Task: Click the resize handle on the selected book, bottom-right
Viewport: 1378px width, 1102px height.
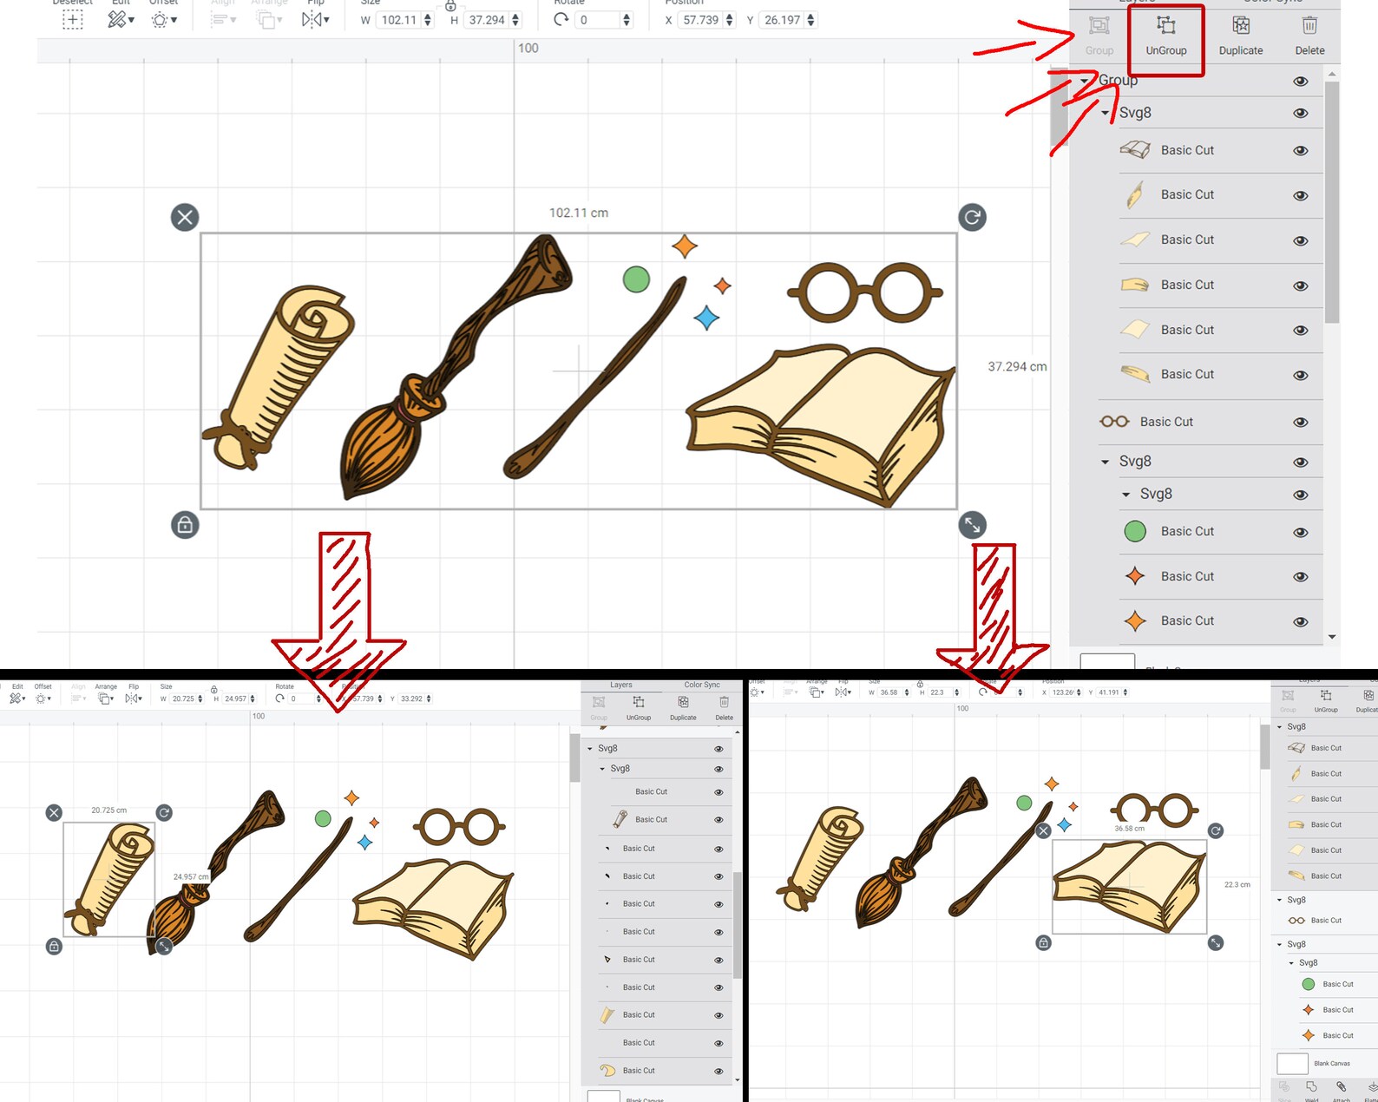Action: point(1216,942)
